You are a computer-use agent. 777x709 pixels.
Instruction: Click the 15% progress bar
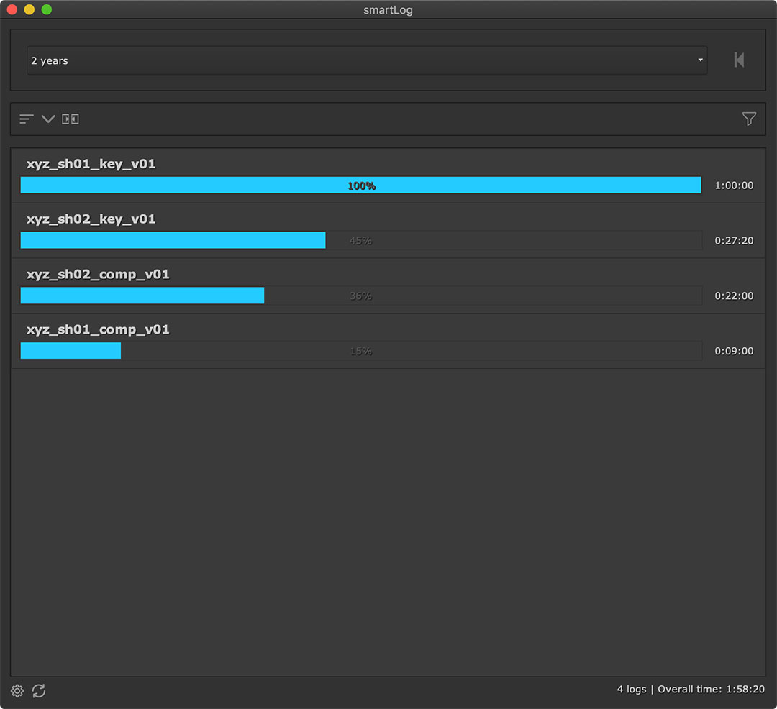point(360,351)
